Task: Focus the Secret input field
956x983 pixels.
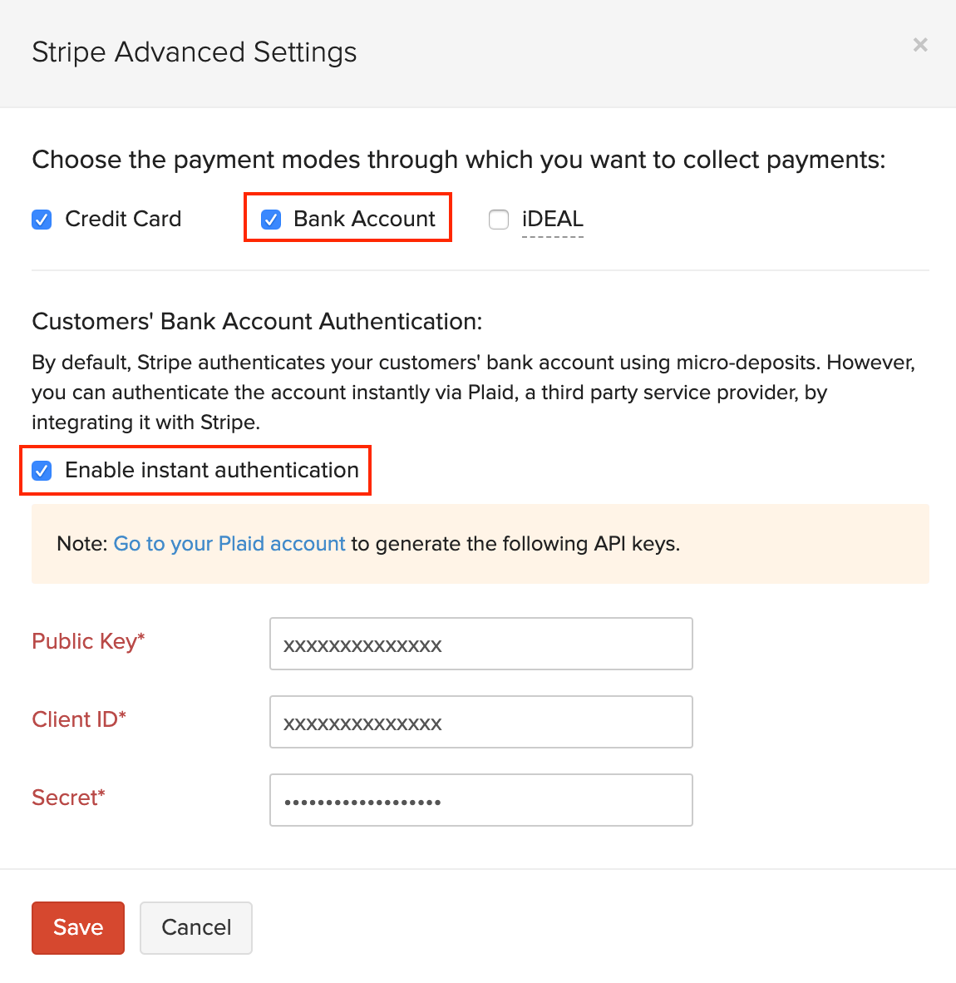Action: [x=480, y=800]
